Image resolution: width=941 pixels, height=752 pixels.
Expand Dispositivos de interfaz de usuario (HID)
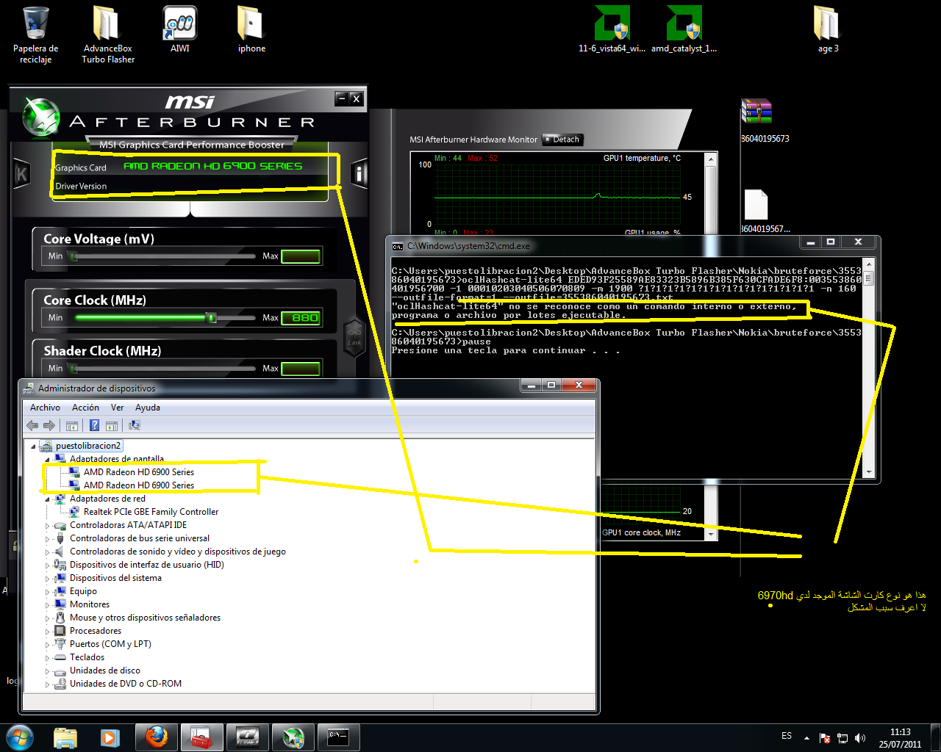coord(47,565)
